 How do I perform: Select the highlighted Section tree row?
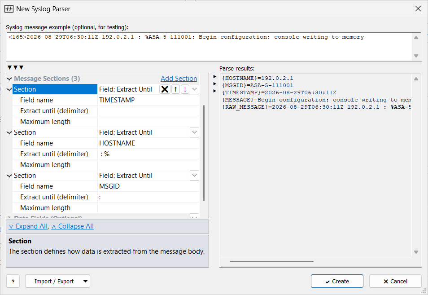55,89
